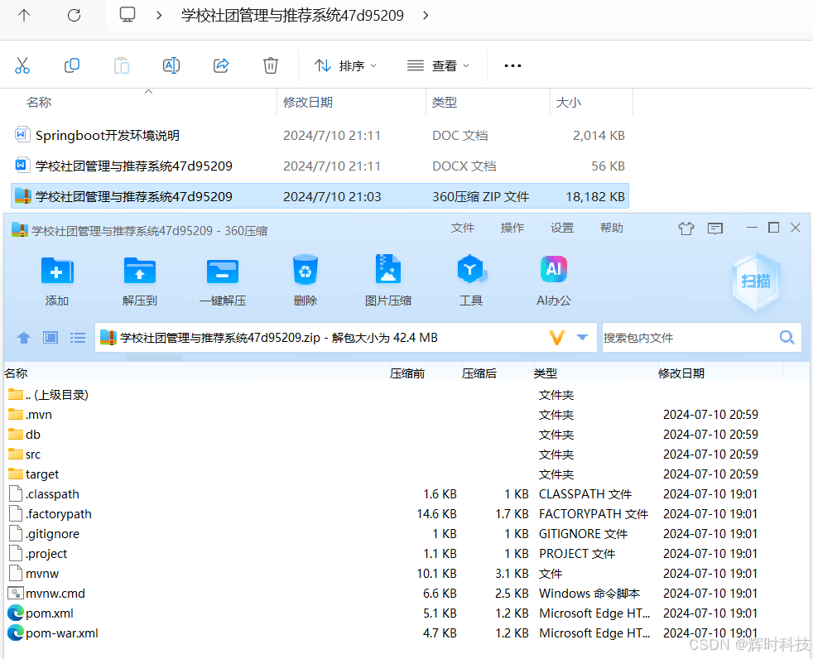The height and width of the screenshot is (659, 813).
Task: Open the Tools (工具) button in 360压缩
Action: pyautogui.click(x=471, y=281)
